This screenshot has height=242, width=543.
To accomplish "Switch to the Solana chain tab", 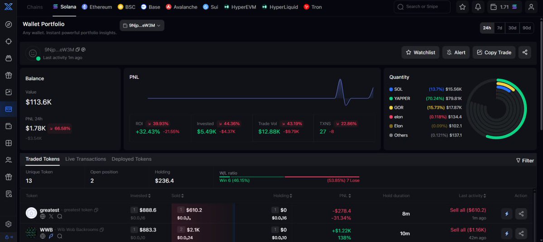I will click(64, 7).
